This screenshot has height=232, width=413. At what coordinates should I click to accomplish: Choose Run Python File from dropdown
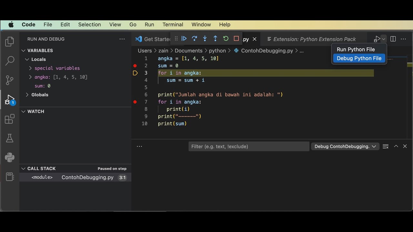pyautogui.click(x=359, y=49)
